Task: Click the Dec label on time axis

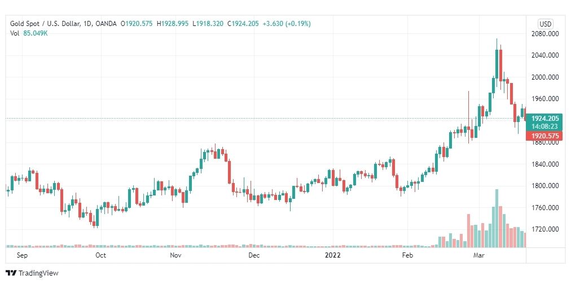Action: click(x=254, y=255)
